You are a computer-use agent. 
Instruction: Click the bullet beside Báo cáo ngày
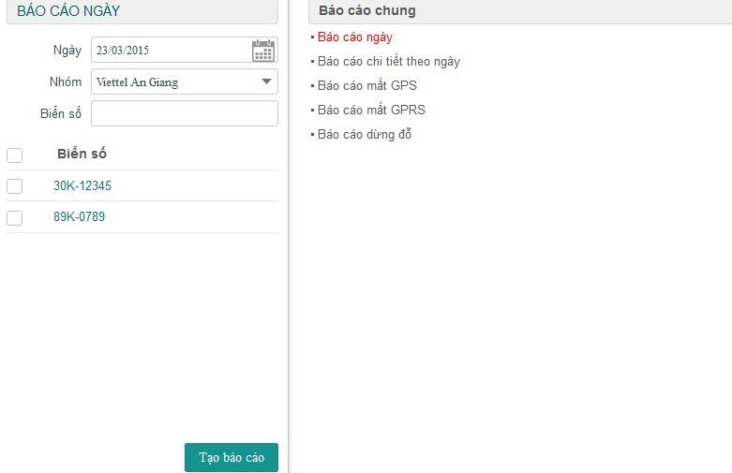pyautogui.click(x=312, y=37)
